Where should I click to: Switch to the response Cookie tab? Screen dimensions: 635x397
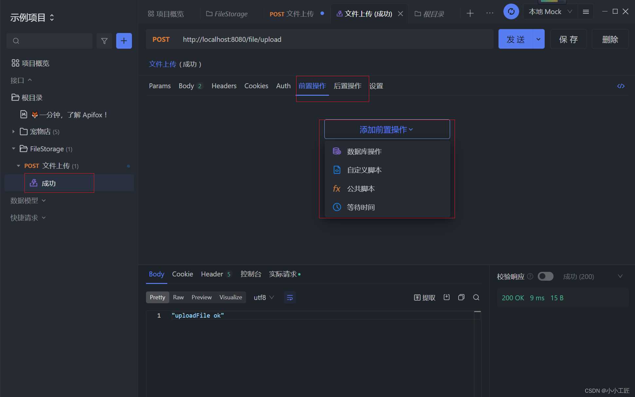point(182,274)
